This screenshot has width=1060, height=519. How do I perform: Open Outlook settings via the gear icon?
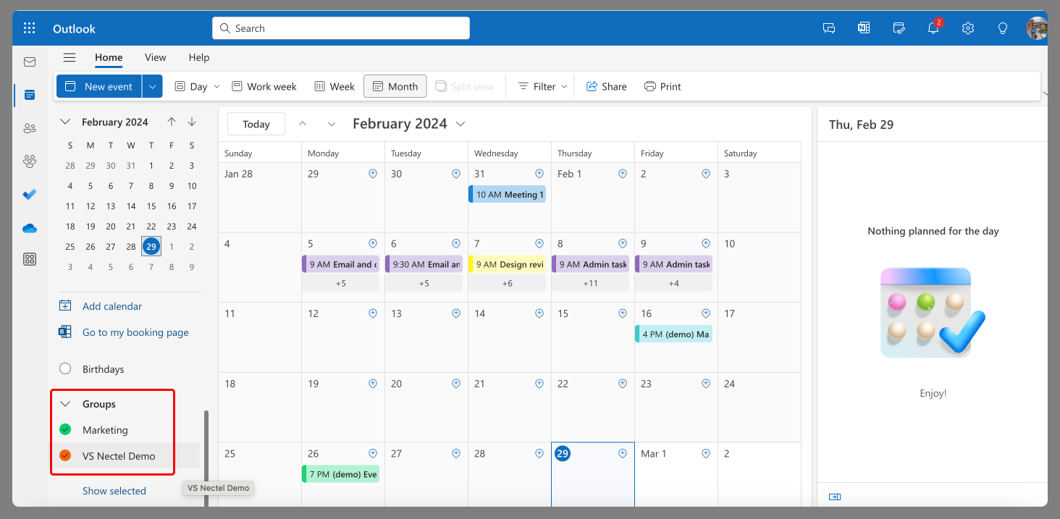(x=967, y=28)
